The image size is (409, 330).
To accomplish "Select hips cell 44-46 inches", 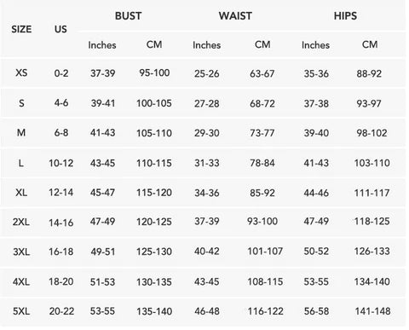I will [316, 193].
